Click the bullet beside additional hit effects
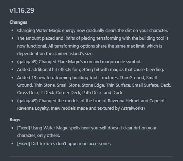This screenshot has height=161, width=183. coord(13,70)
